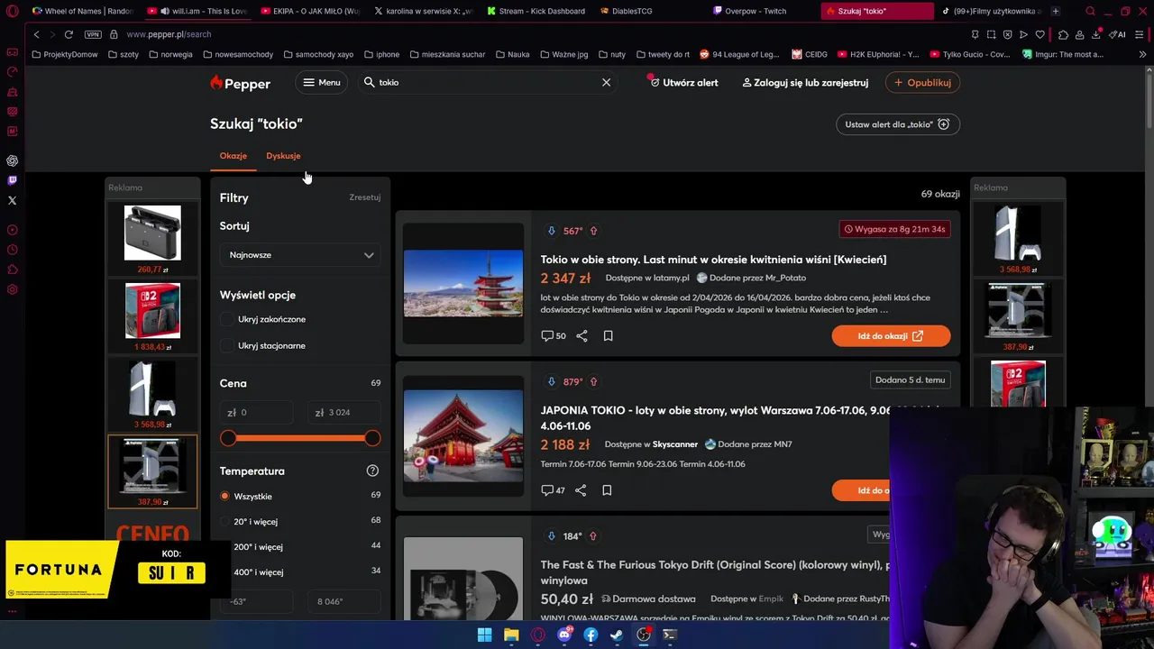Image resolution: width=1154 pixels, height=649 pixels.
Task: Open X in the Opera sidebar
Action: pyautogui.click(x=12, y=200)
